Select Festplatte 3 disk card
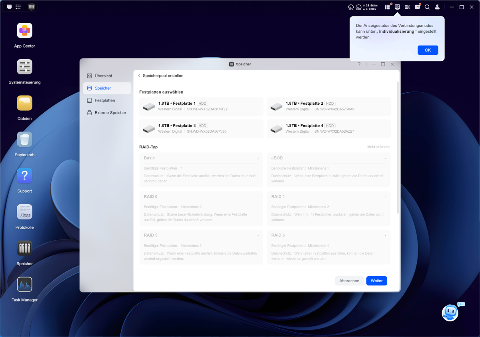The height and width of the screenshot is (337, 480). (x=201, y=129)
